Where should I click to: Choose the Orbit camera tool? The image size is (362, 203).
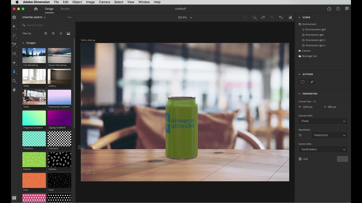(14, 54)
